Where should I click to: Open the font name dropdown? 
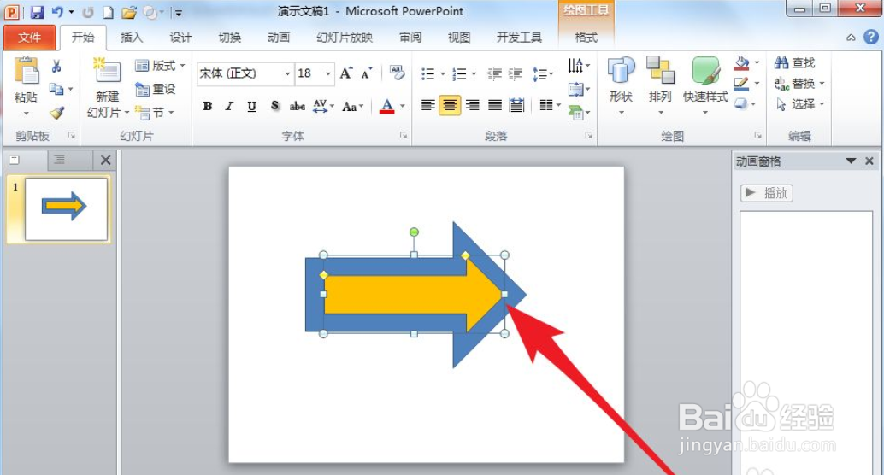[287, 73]
